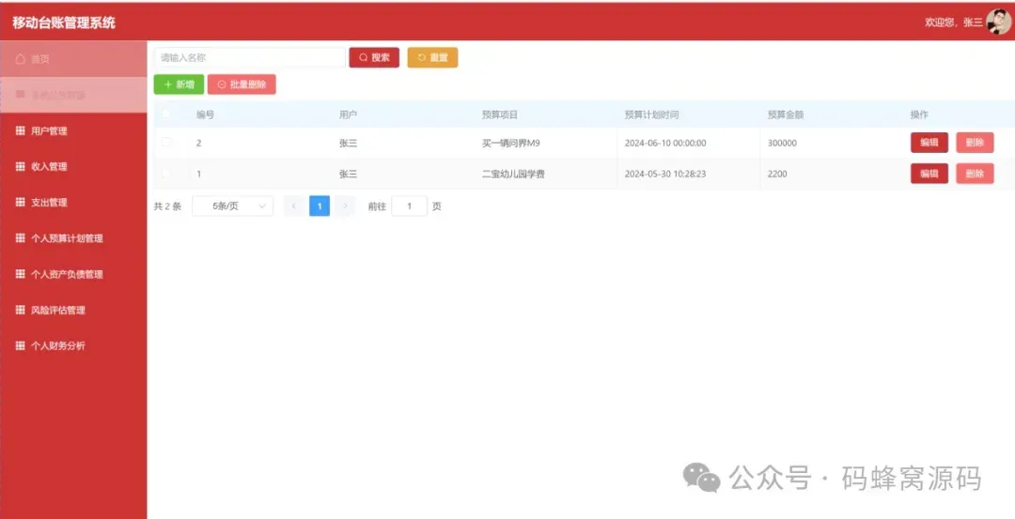Open the 收入管理 menu item
The height and width of the screenshot is (519, 1015).
(73, 167)
